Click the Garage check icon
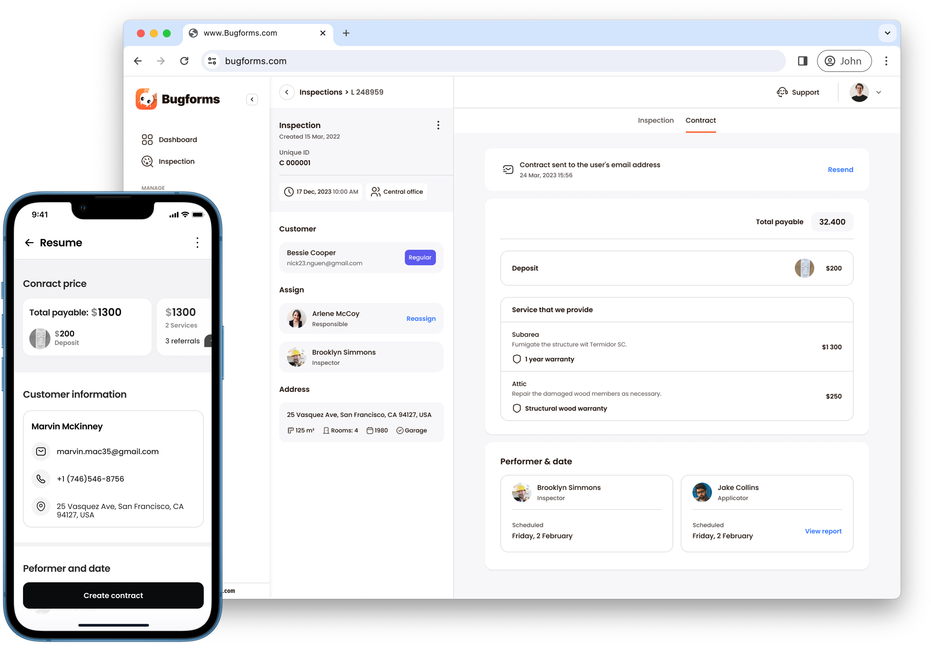Viewport: 931px width, 653px height. 400,431
